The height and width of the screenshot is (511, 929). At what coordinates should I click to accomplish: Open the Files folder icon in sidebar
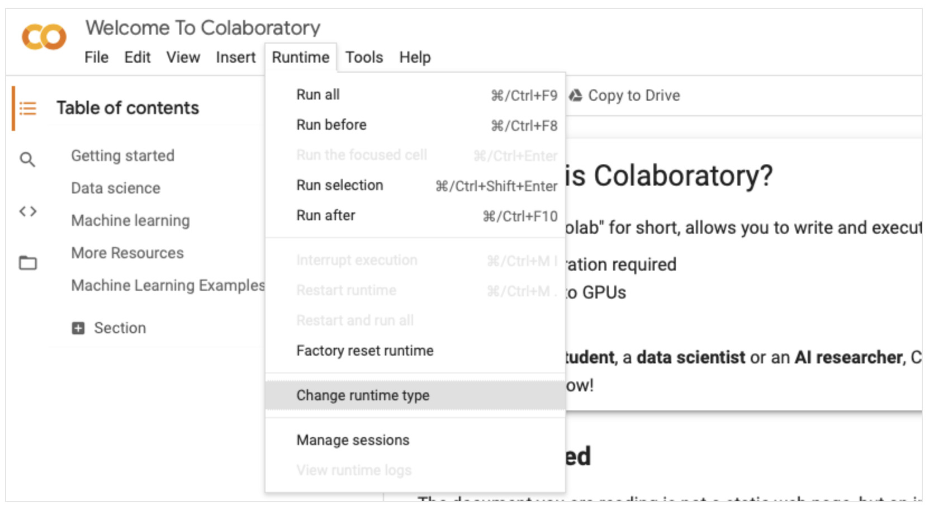tap(28, 262)
